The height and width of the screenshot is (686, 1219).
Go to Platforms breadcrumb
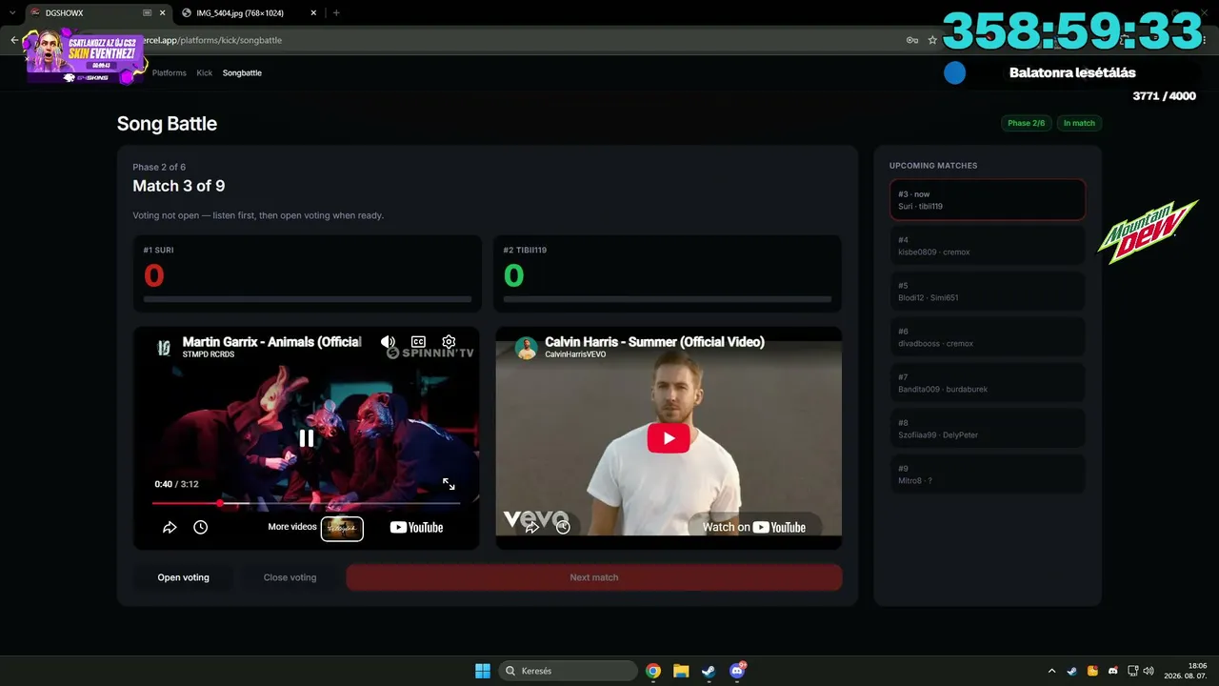170,72
